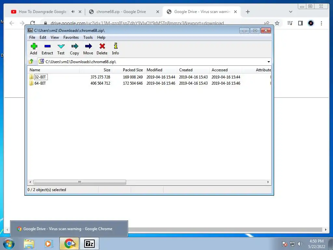Click the Chrome page scrollbar right arrow
Image resolution: width=333 pixels, height=250 pixels.
[326, 229]
